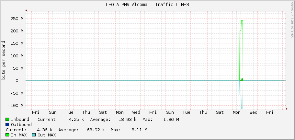Image resolution: width=295 pixels, height=140 pixels.
Task: Click the dark blue Outbound legend swatch
Action: [x=7, y=124]
